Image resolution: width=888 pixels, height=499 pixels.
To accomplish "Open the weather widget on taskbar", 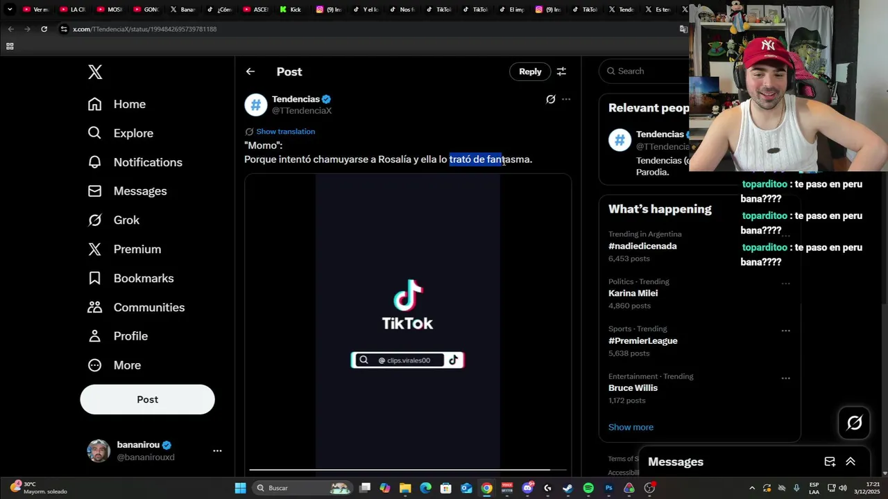I will click(39, 488).
